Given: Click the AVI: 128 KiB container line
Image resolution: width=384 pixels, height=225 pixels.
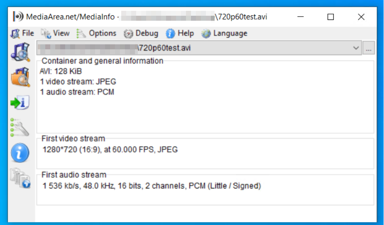Looking at the screenshot, I should click(61, 71).
